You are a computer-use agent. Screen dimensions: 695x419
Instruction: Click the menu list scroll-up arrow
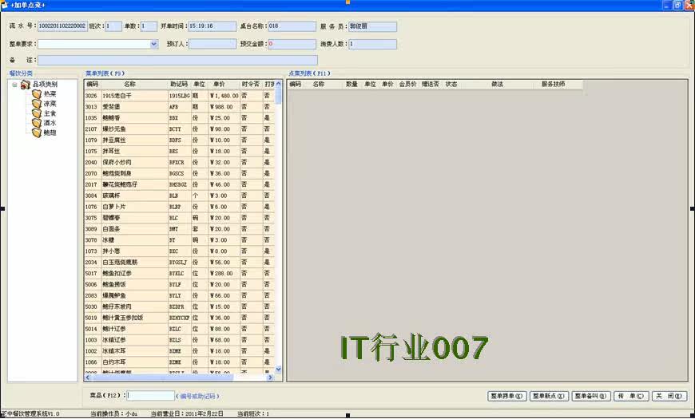[x=278, y=84]
